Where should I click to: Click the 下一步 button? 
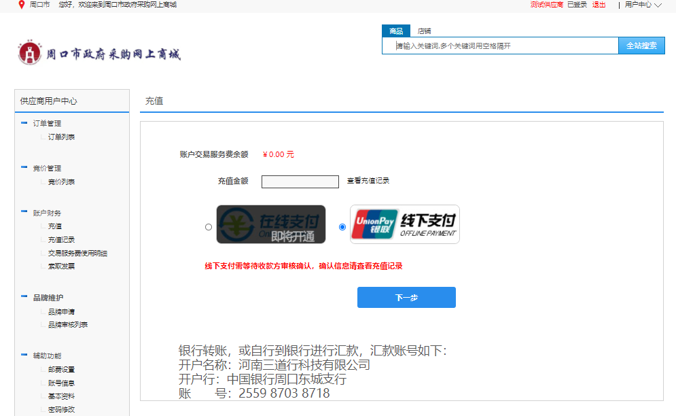click(406, 297)
